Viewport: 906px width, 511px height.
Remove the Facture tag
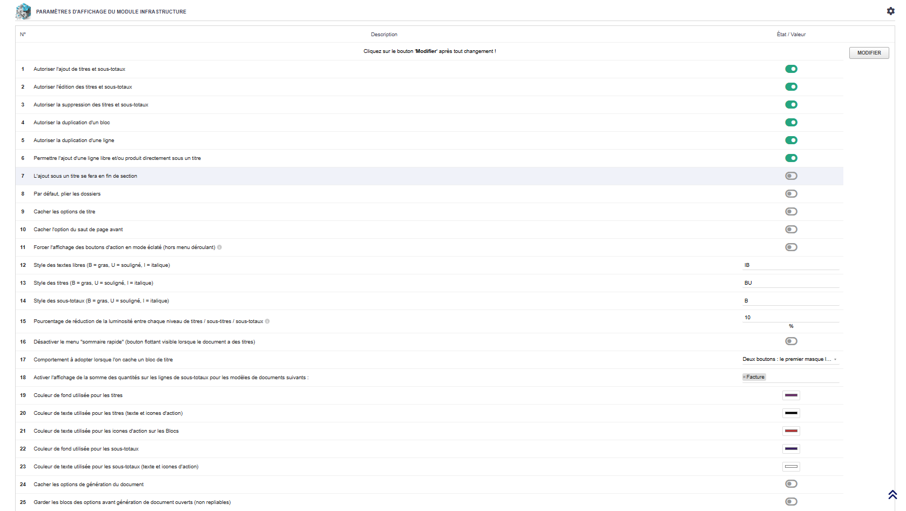(744, 377)
